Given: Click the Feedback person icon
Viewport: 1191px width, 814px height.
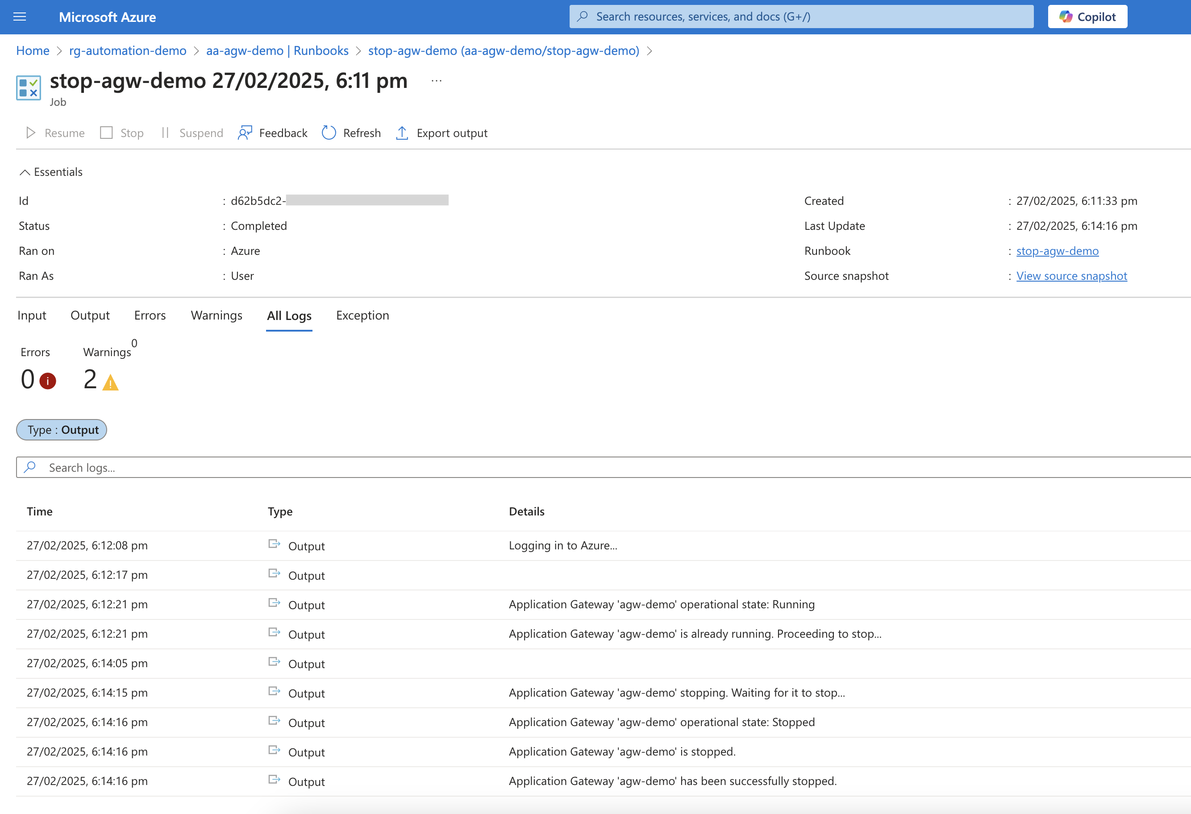Looking at the screenshot, I should click(245, 133).
